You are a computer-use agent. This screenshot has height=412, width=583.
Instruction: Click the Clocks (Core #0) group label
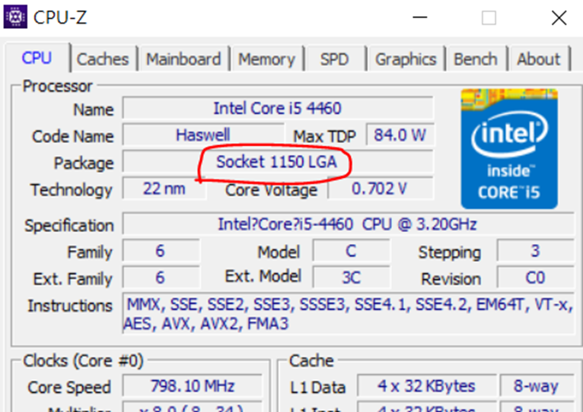[83, 361]
